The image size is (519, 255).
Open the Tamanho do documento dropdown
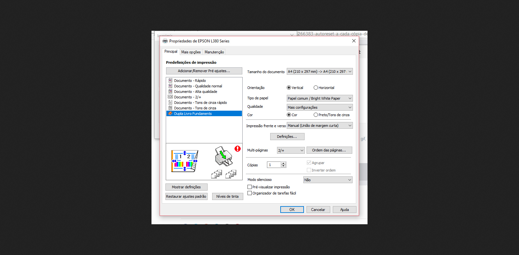pos(320,72)
